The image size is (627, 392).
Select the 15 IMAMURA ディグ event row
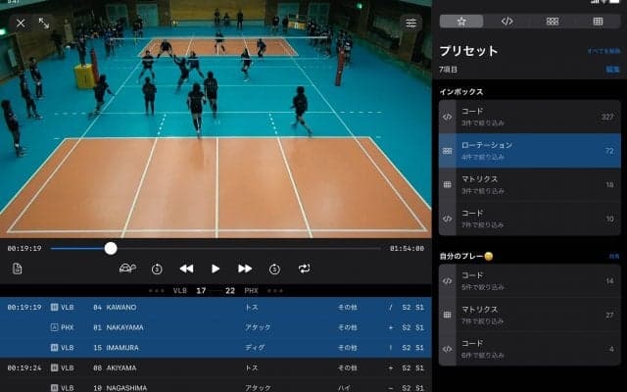coord(216,348)
